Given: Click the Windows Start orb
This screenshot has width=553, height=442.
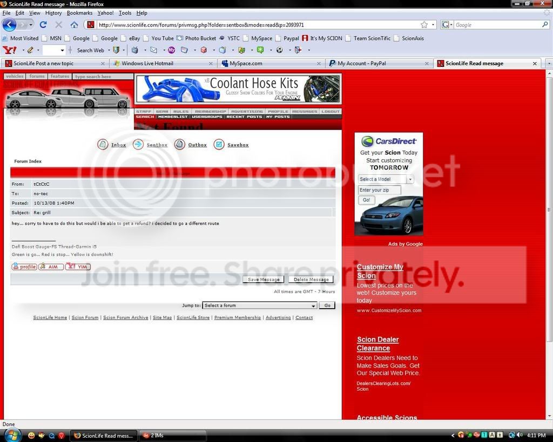Looking at the screenshot, I should pos(12,435).
